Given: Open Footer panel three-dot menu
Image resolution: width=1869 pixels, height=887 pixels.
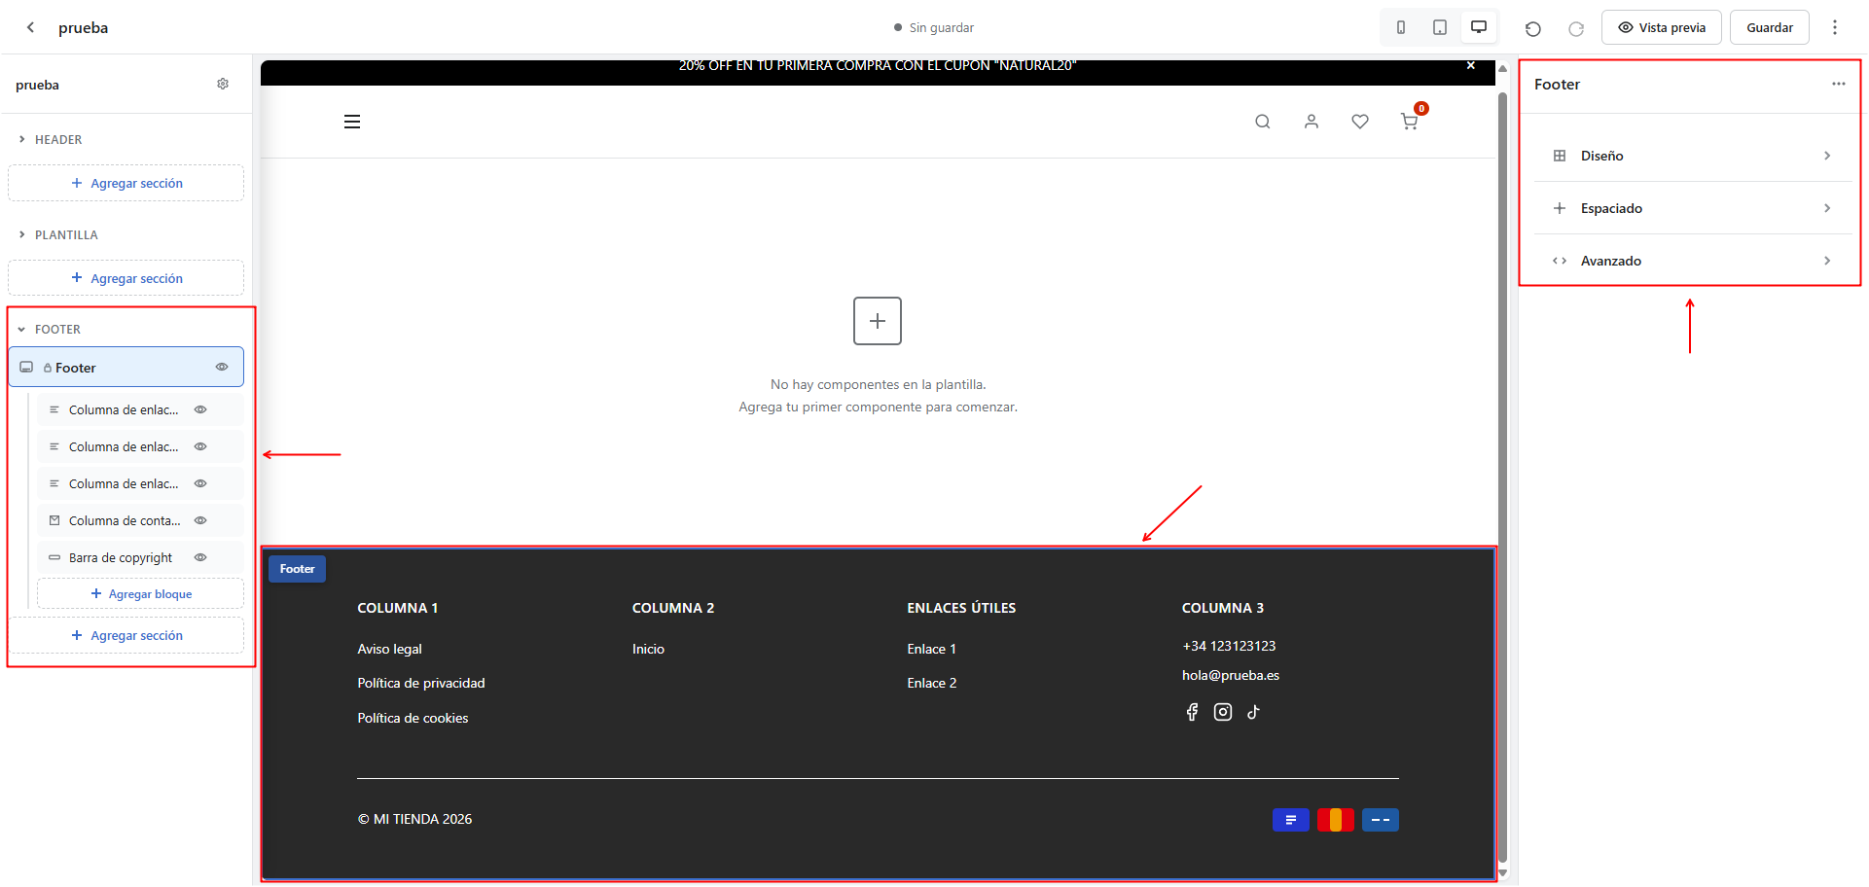Looking at the screenshot, I should [x=1839, y=84].
